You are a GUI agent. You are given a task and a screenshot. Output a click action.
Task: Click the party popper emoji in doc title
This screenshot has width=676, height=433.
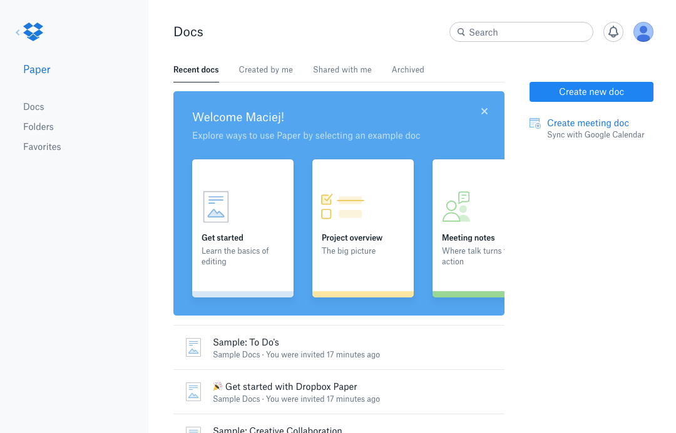[x=218, y=387]
